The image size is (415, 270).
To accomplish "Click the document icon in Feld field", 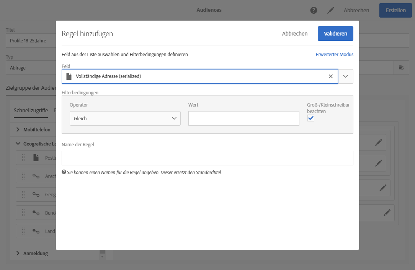I will 69,76.
